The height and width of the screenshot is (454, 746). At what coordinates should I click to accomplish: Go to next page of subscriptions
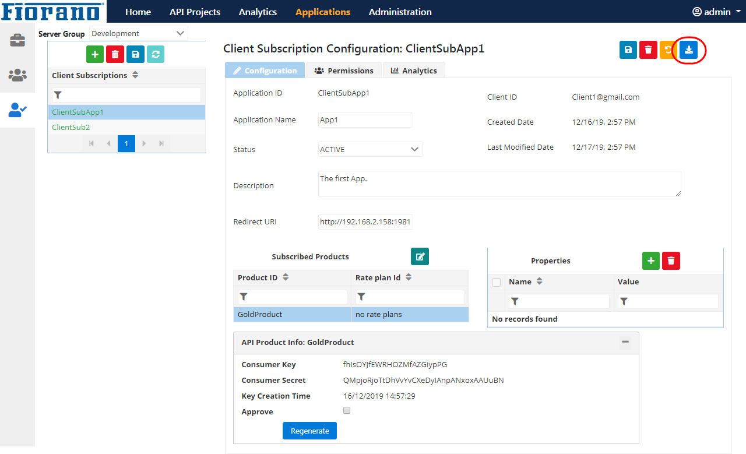[x=144, y=143]
